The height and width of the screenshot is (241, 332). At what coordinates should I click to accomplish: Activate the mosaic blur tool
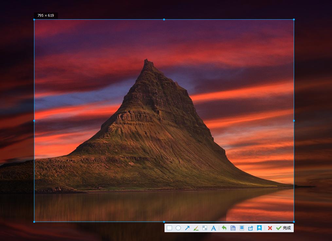pos(205,228)
